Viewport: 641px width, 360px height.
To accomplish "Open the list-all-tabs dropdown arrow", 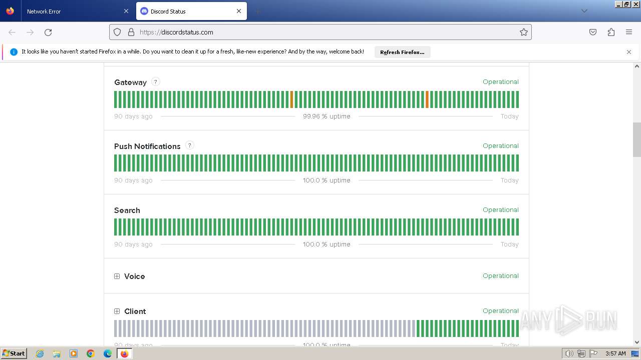I will [x=584, y=11].
